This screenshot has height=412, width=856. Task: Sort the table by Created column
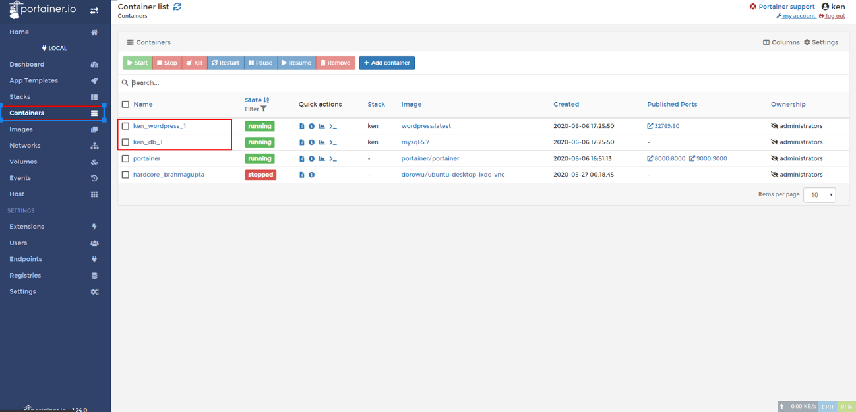pyautogui.click(x=566, y=104)
